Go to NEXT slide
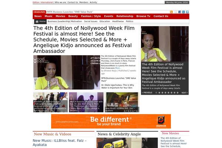The width and height of the screenshot is (222, 148). [185, 92]
